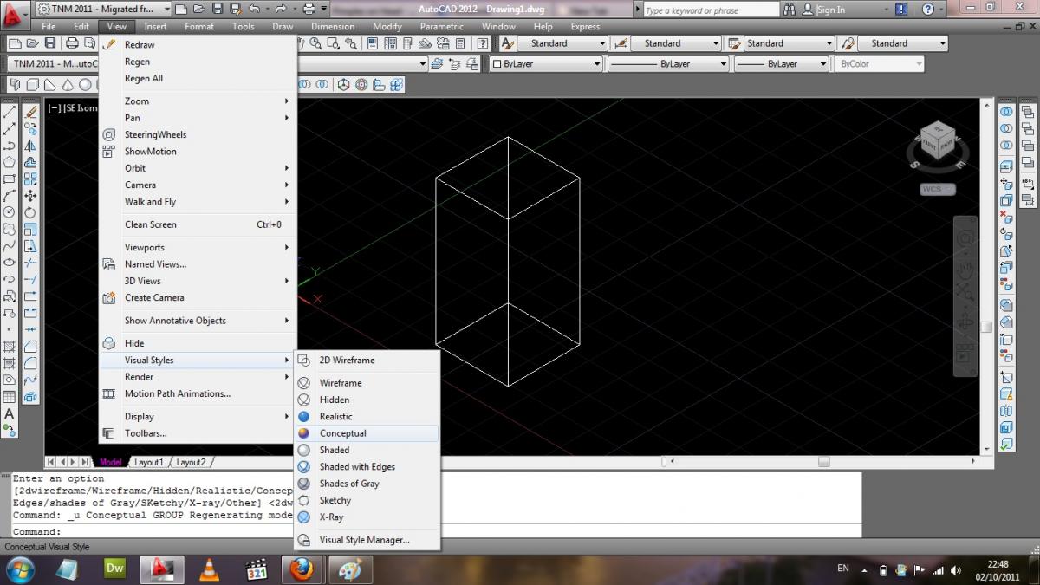This screenshot has height=585, width=1040.
Task: Choose X-Ray visual style
Action: click(x=367, y=517)
